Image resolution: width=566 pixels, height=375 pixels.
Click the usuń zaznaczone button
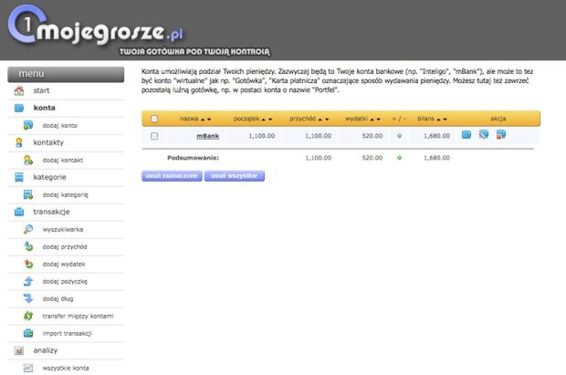pos(172,176)
